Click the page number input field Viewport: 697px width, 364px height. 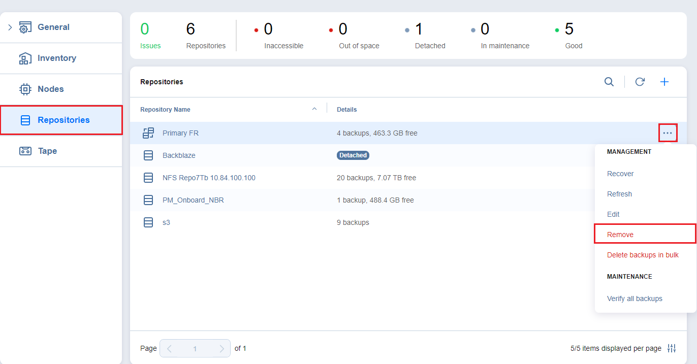pos(195,349)
